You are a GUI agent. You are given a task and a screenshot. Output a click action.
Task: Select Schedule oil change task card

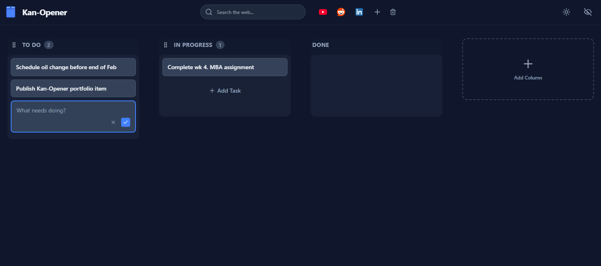73,67
